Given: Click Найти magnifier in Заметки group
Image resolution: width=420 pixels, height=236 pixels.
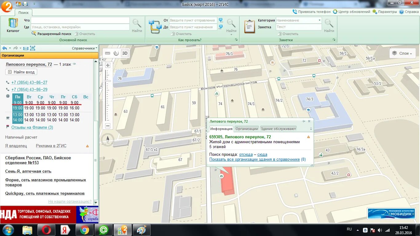Looking at the screenshot, I should tap(329, 26).
